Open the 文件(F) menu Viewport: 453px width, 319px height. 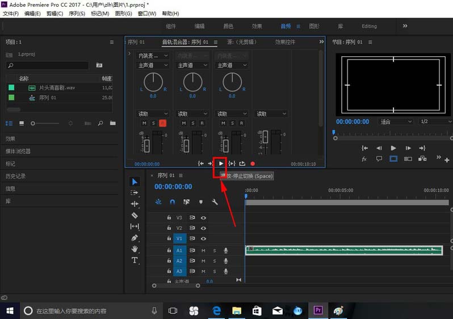(x=11, y=14)
